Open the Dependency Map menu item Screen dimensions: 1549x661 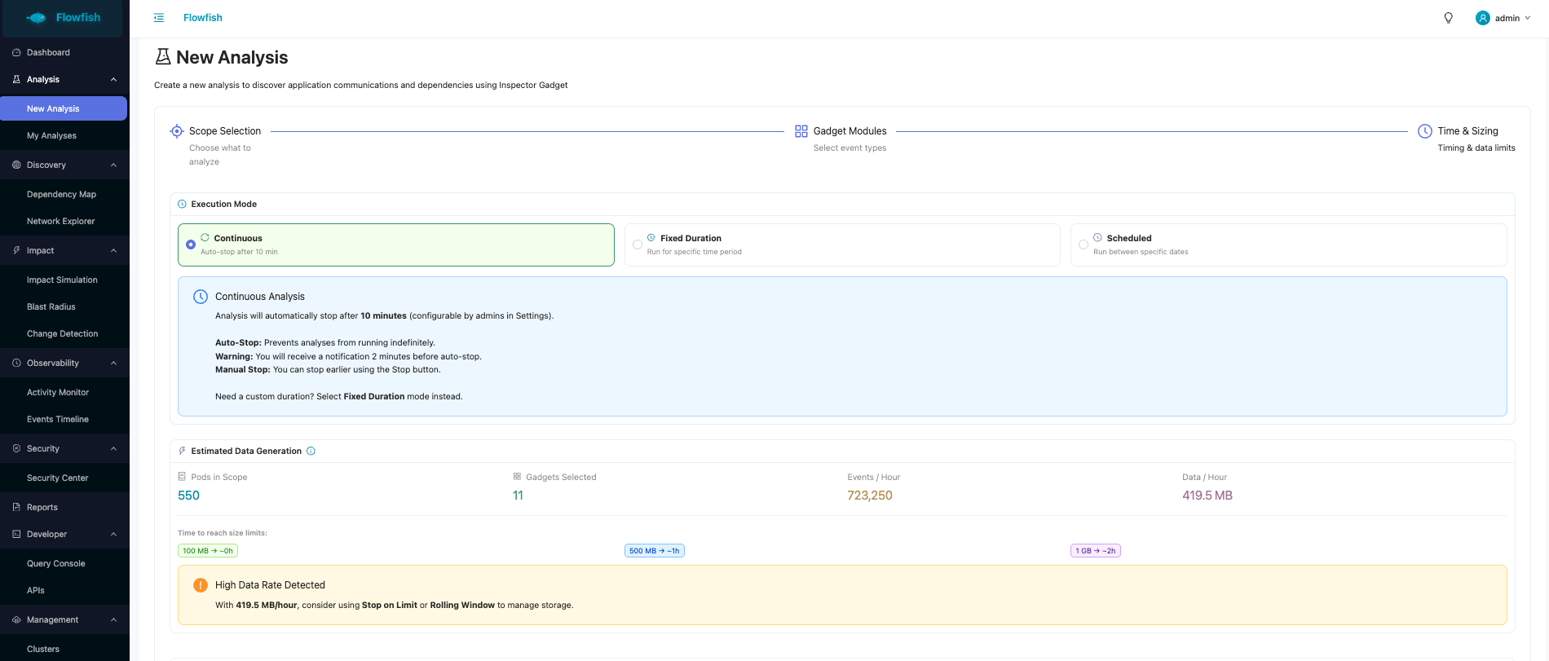(x=61, y=195)
